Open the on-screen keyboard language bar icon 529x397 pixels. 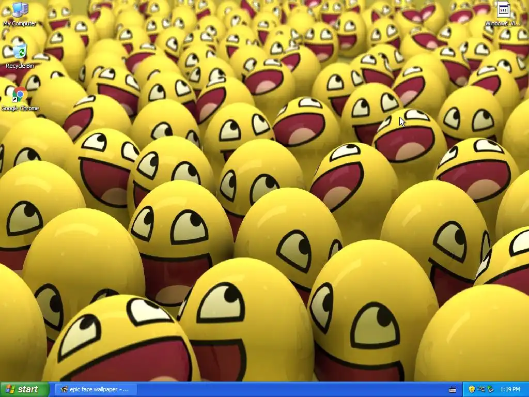coord(453,390)
